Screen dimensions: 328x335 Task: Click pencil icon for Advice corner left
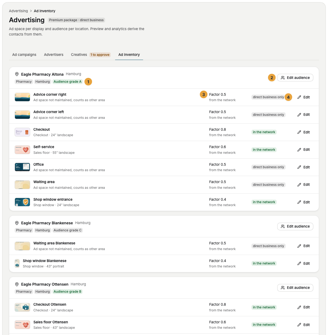(x=299, y=115)
